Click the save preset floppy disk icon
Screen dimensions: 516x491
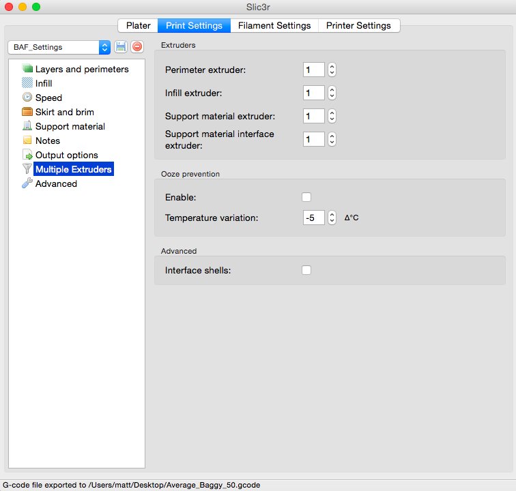coord(121,47)
